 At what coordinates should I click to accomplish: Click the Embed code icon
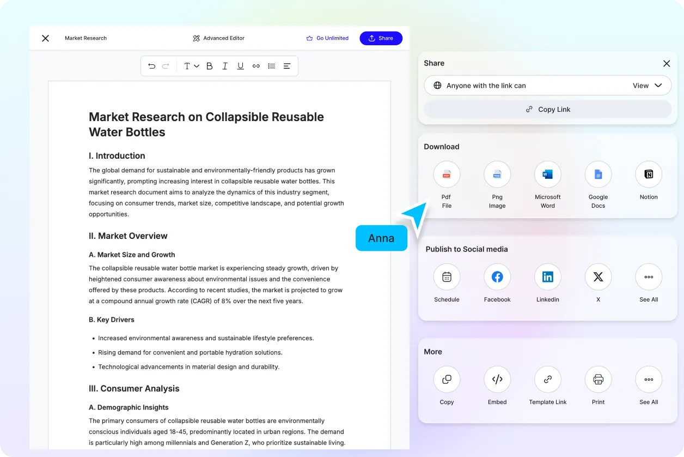pos(497,380)
